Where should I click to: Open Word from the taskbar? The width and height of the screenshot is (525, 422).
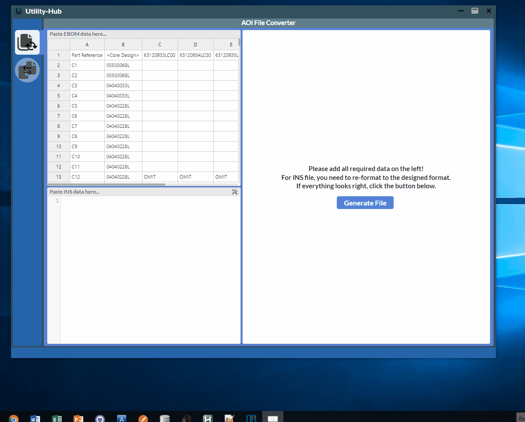(x=35, y=418)
